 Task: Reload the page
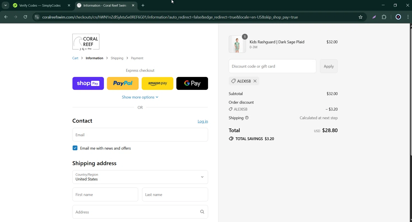point(25,17)
